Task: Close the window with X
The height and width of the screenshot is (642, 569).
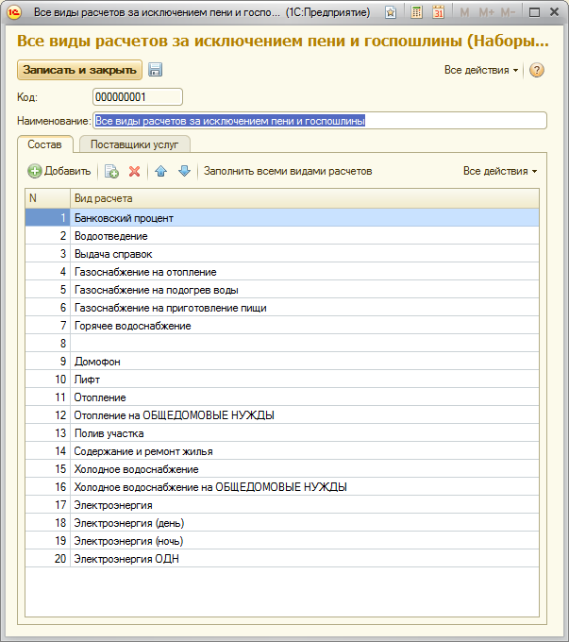Action: coord(554,12)
